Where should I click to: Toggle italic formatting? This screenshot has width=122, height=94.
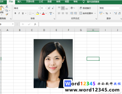19,13
